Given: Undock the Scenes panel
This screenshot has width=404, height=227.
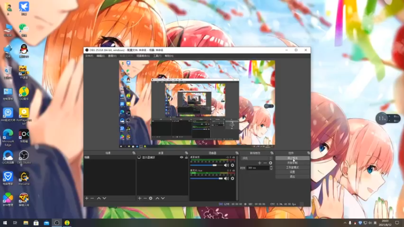Looking at the screenshot, I should (134, 153).
